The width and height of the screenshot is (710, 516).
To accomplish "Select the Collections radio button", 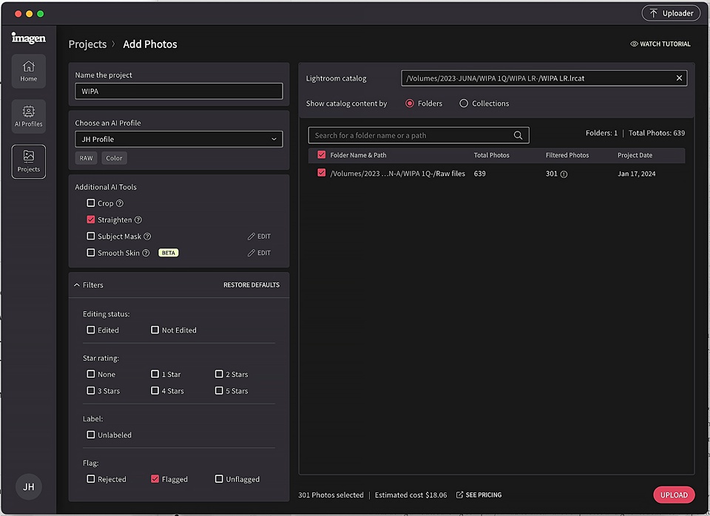I will (464, 103).
